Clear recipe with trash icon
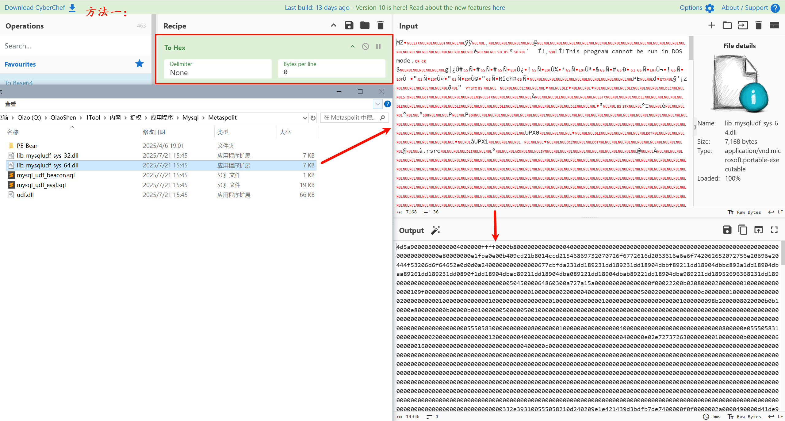 coord(380,25)
